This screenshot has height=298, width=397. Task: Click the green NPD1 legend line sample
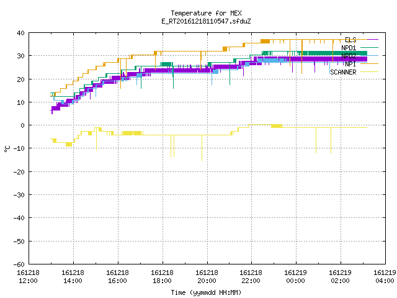point(369,47)
